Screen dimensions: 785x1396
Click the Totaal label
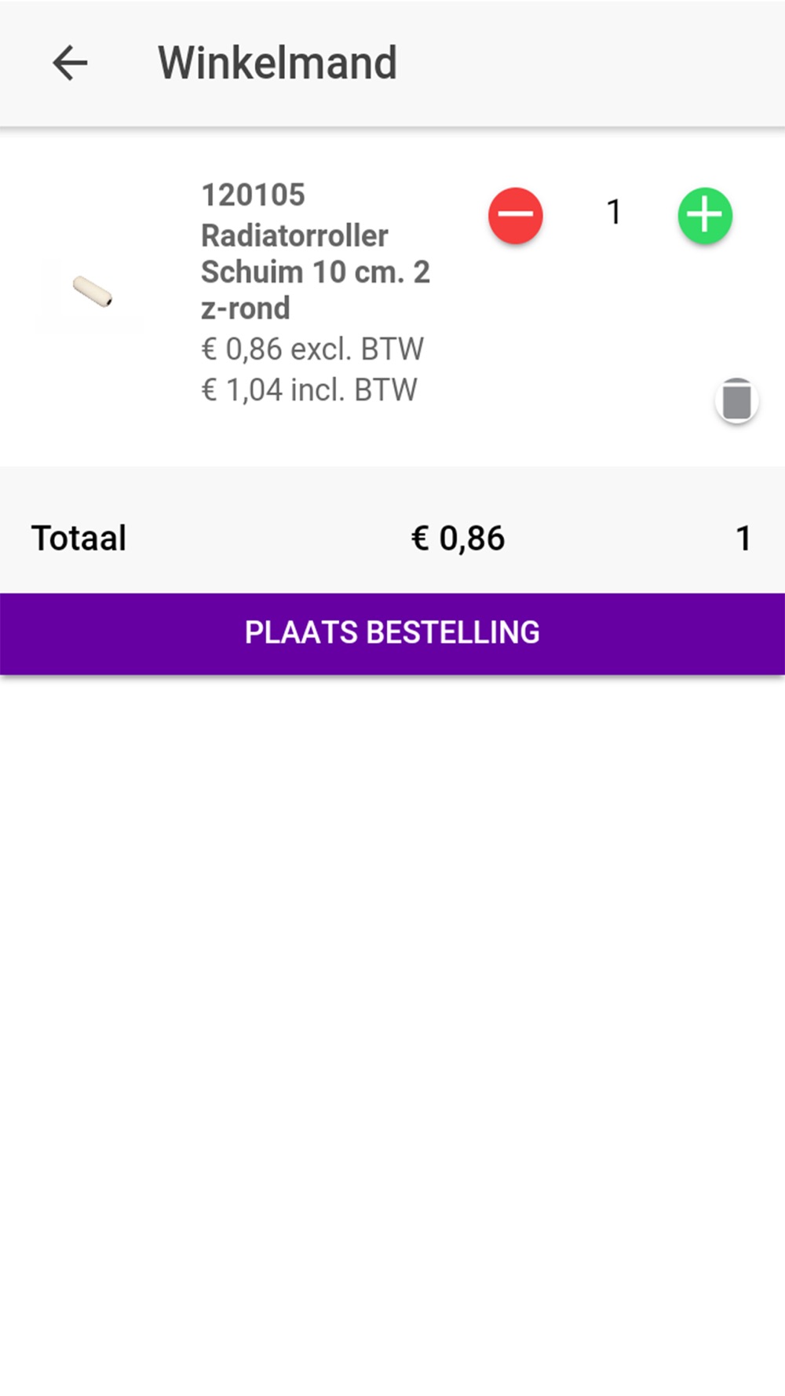(78, 538)
